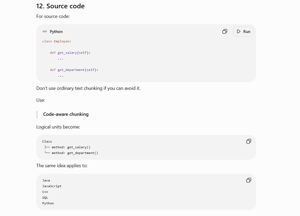Screen dimensions: 300x216
Task: Click the 'def get_department(self):' line
Action: [x=74, y=70]
